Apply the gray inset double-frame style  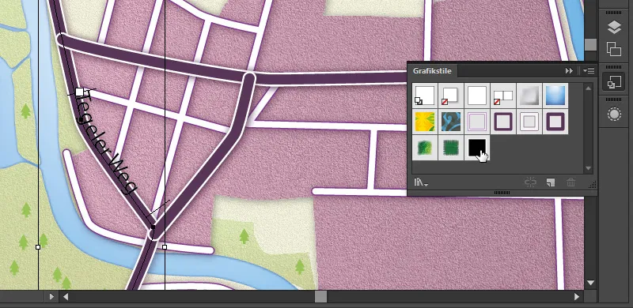[529, 122]
